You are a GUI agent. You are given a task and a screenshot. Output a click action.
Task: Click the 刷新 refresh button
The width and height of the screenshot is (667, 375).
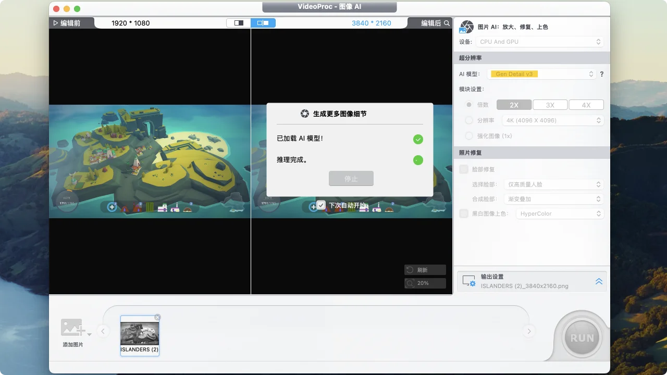pos(425,270)
